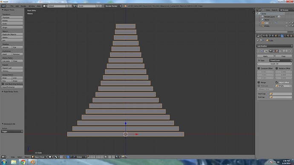This screenshot has width=294, height=165.
Task: Open the scene properties tab icon
Action: [x=270, y=36]
